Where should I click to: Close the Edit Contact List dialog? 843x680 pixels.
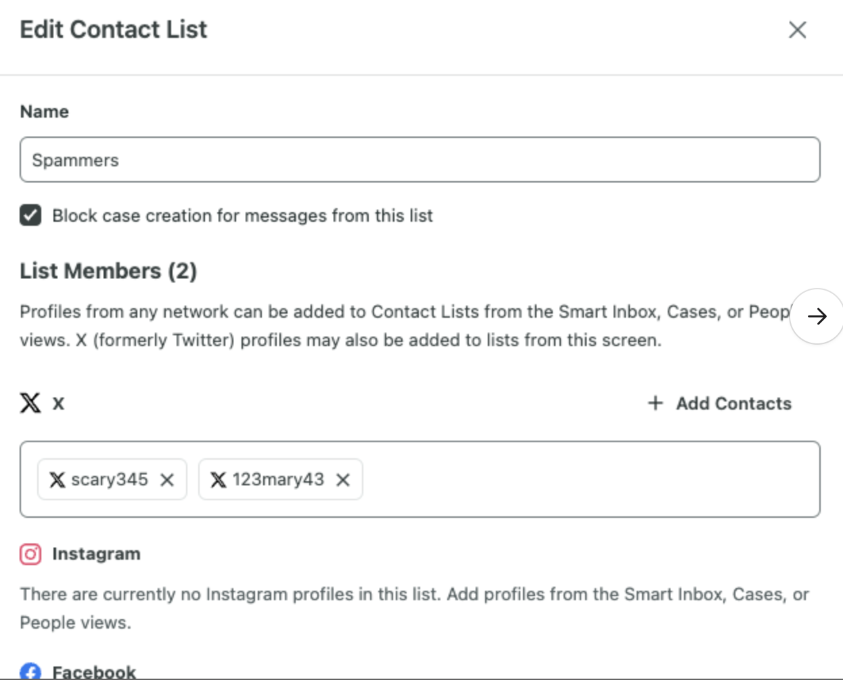click(797, 30)
